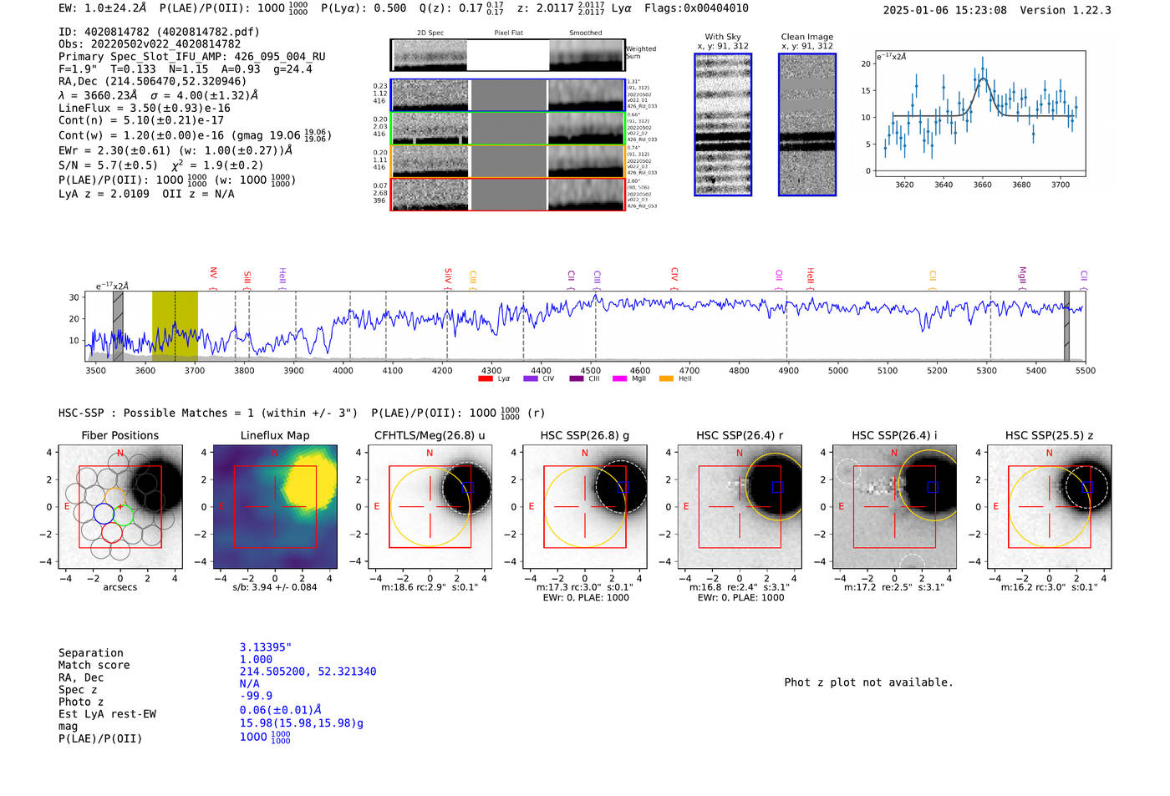Click the S/N = 5.7(±0.5) text
The width and height of the screenshot is (1170, 796).
click(x=108, y=165)
